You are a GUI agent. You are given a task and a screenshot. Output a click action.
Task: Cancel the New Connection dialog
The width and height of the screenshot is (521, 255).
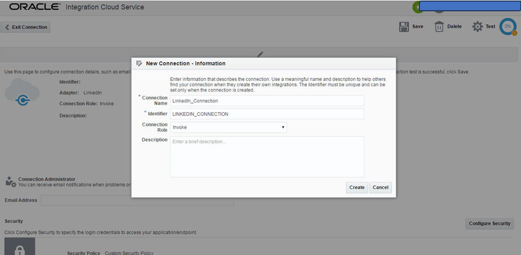point(381,187)
